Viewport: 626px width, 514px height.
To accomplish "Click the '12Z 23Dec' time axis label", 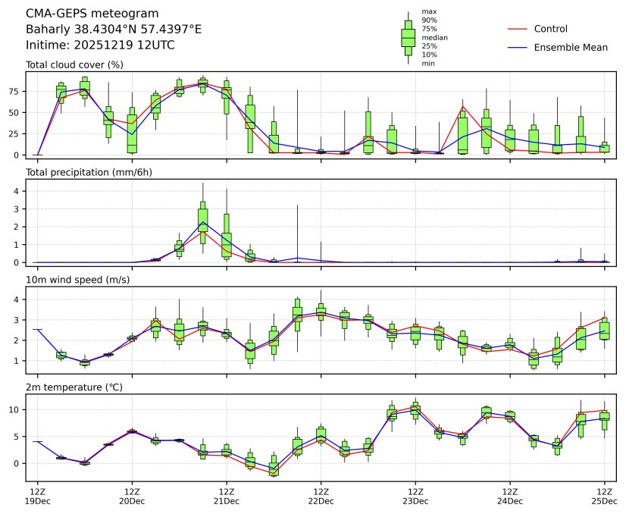I will pyautogui.click(x=415, y=497).
